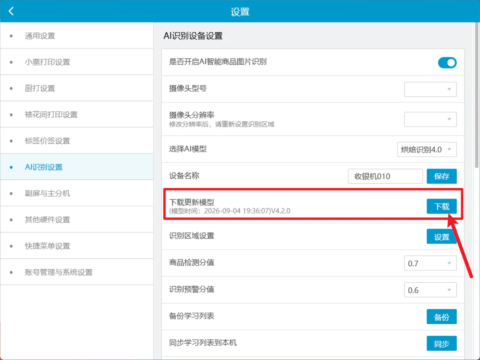Viewport: 480px width, 360px height.
Task: Open 账号管理与系统设置
Action: pyautogui.click(x=76, y=272)
